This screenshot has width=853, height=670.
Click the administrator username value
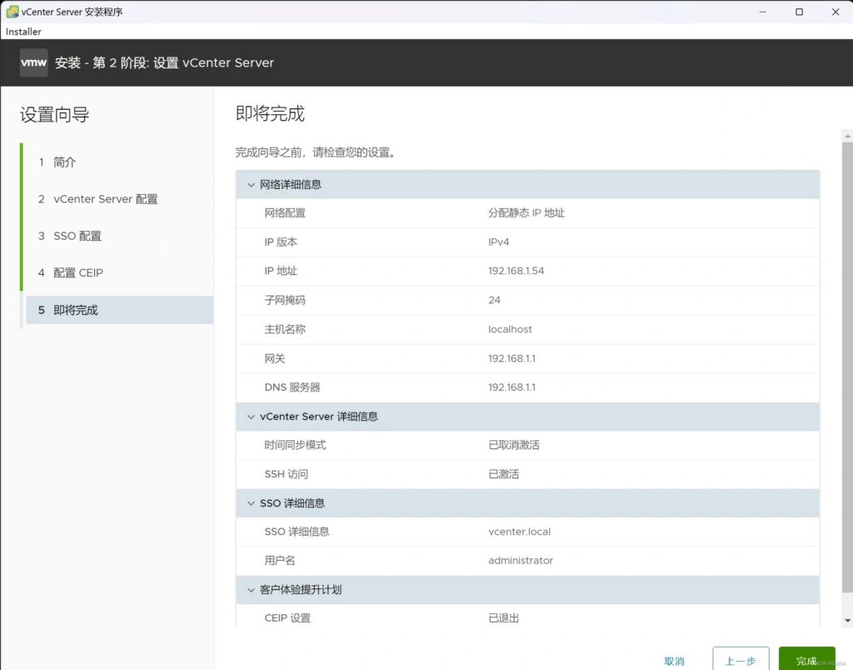click(x=520, y=561)
